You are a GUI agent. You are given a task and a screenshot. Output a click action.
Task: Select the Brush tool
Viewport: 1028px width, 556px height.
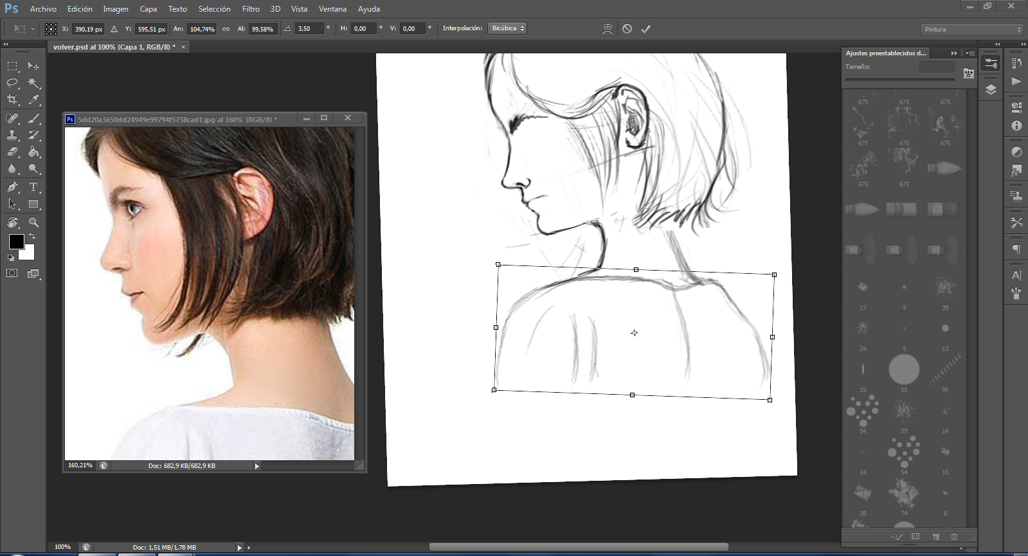(x=33, y=118)
